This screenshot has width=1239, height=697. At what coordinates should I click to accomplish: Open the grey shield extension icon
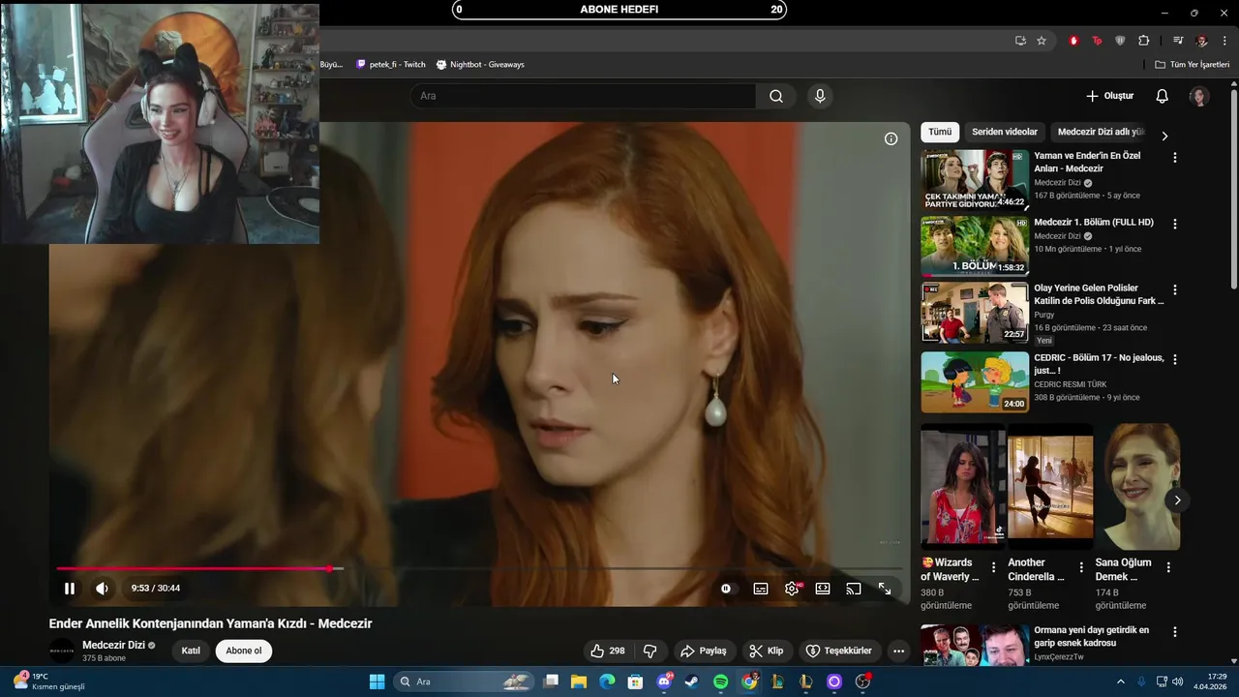tap(1120, 41)
